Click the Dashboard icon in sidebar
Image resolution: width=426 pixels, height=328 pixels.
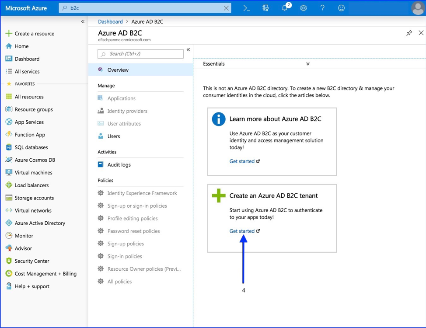[9, 59]
